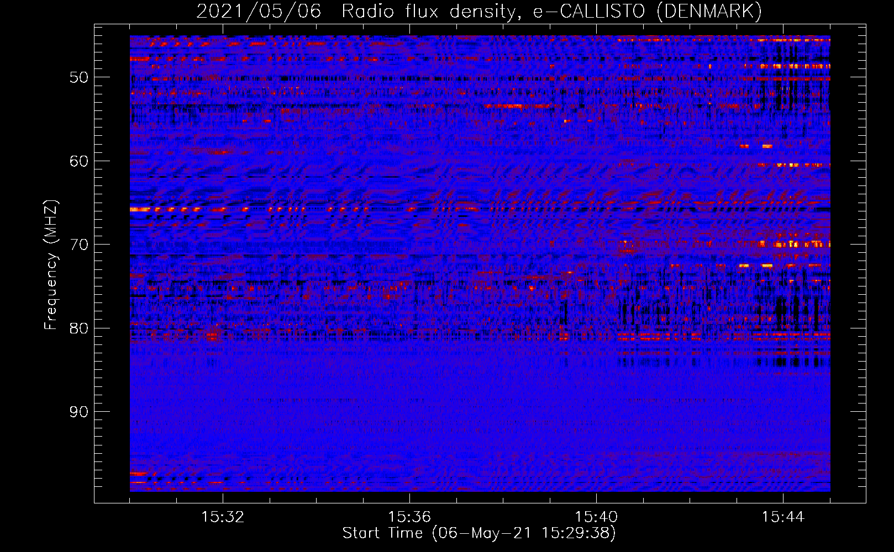Select the plot title '2021/05/06 Radio flux density'
This screenshot has width=894, height=552.
pyautogui.click(x=358, y=12)
